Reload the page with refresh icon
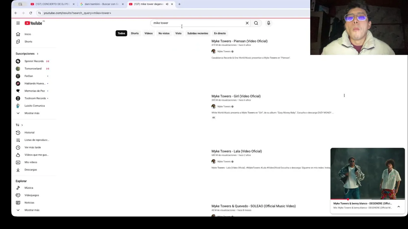 click(x=31, y=13)
